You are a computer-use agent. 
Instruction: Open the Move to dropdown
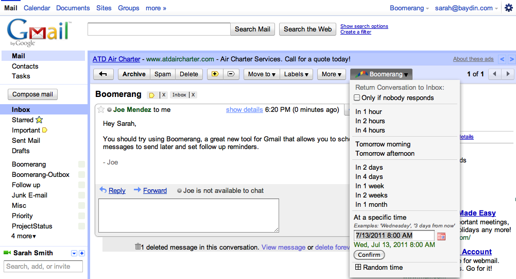point(262,74)
